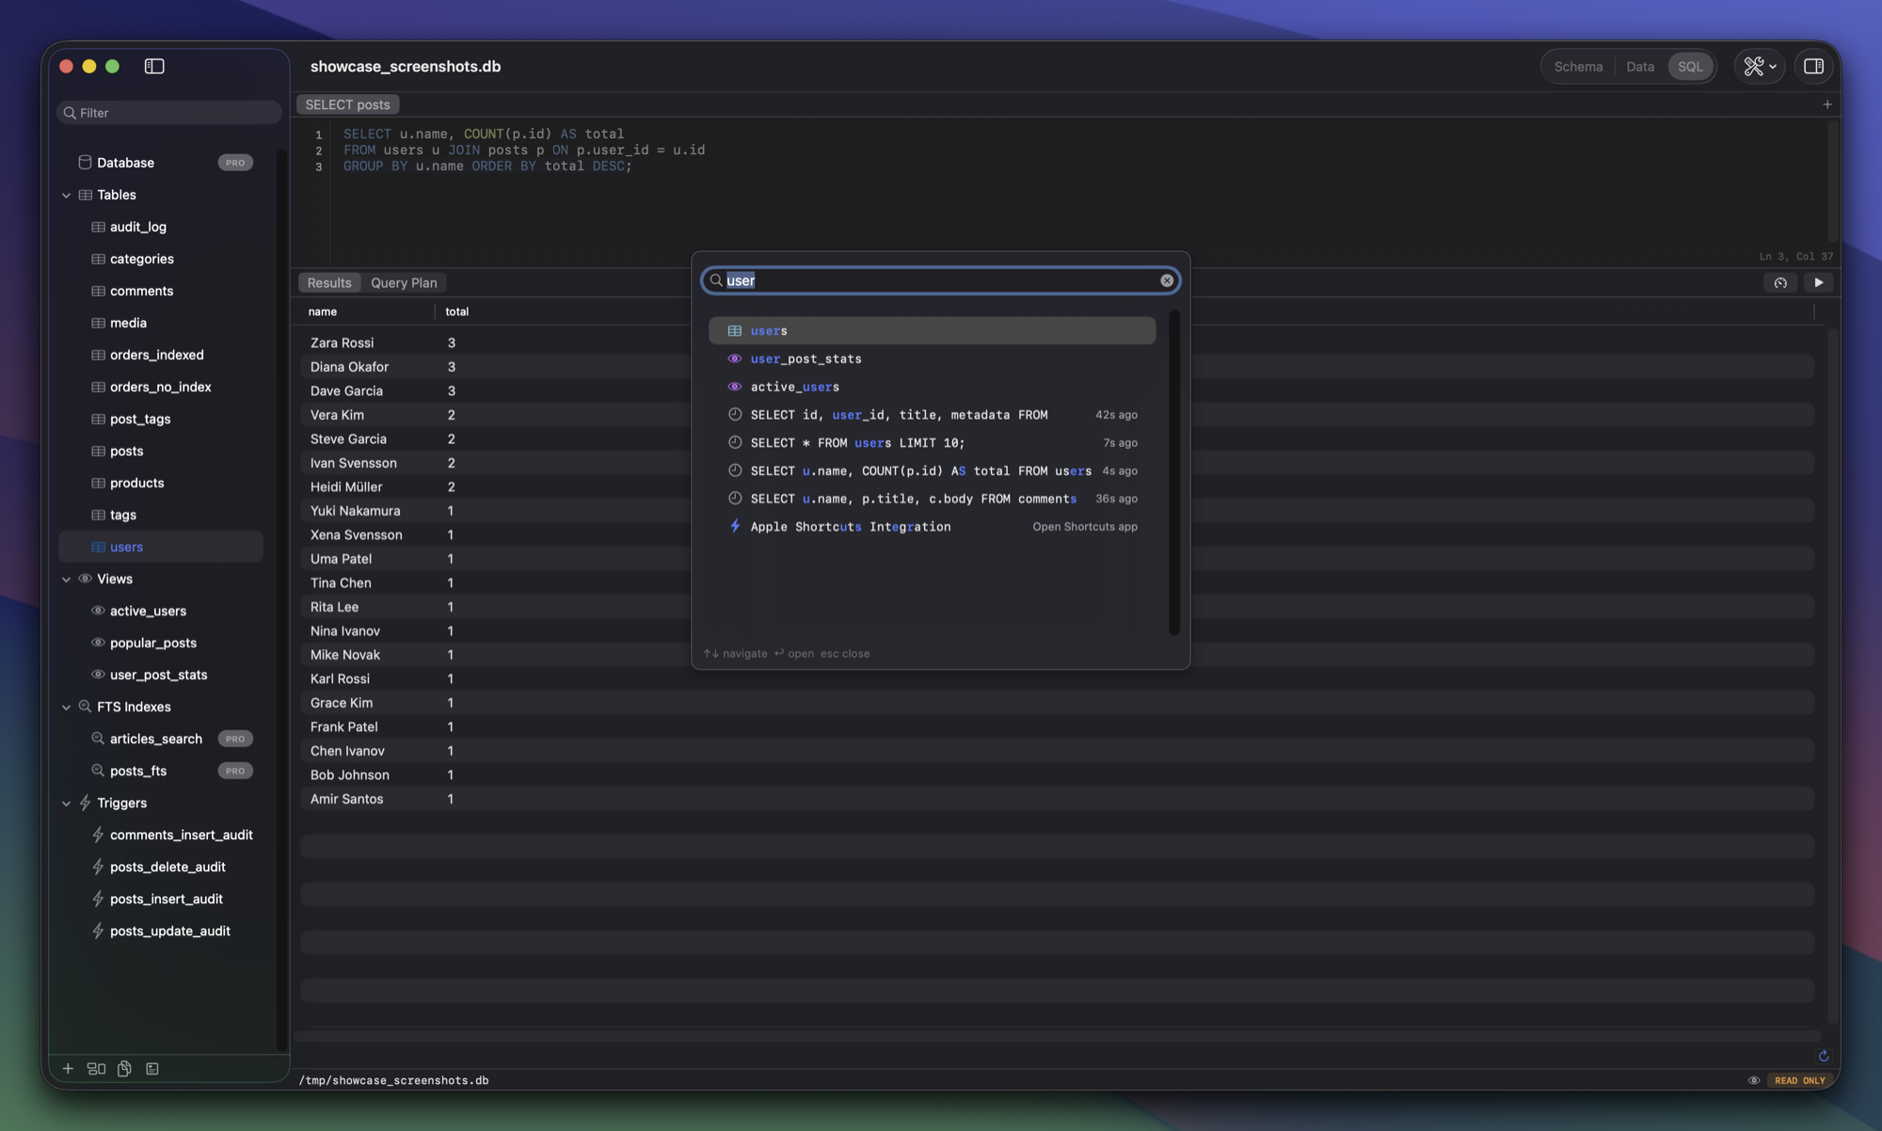The image size is (1882, 1131).
Task: Click the copy documents icon in sidebar footer
Action: 124,1069
